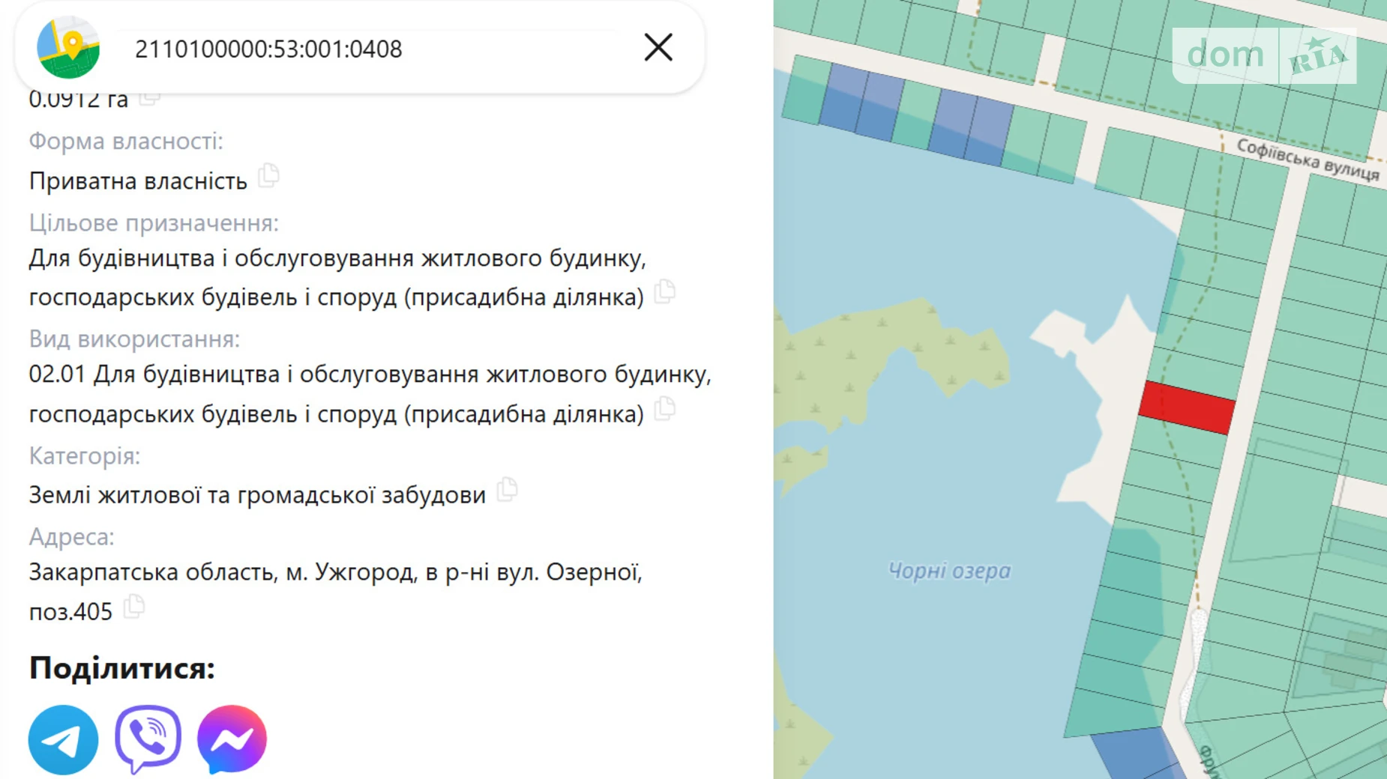
Task: Copy the цільове призначення description
Action: click(664, 293)
